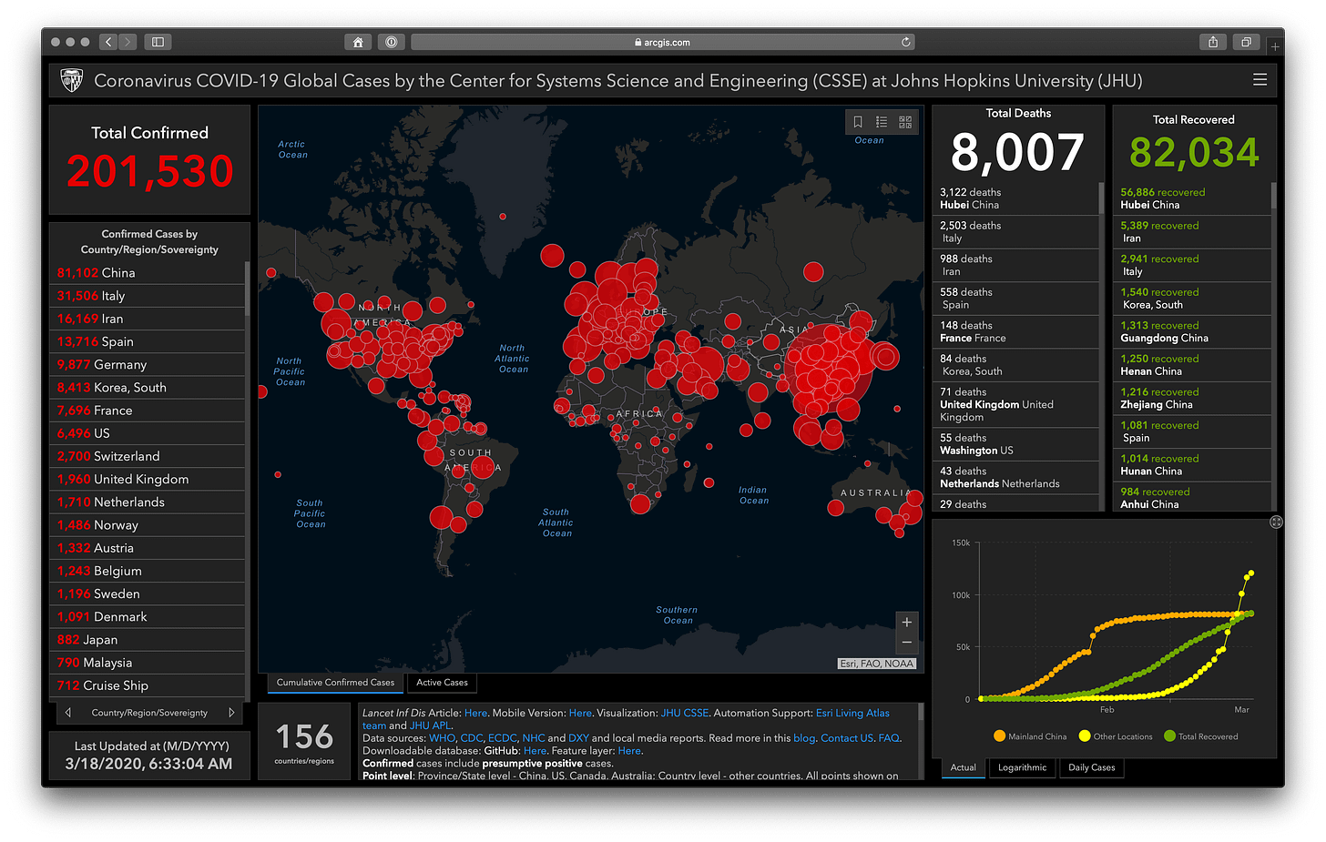This screenshot has height=842, width=1326.
Task: Open the Esri Living Atlas team link
Action: pos(852,713)
